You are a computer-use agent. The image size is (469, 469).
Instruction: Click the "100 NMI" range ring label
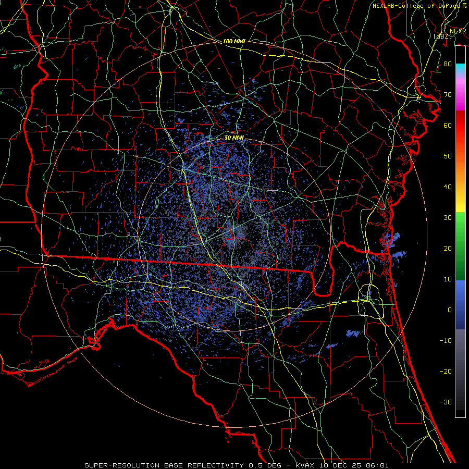coord(234,41)
